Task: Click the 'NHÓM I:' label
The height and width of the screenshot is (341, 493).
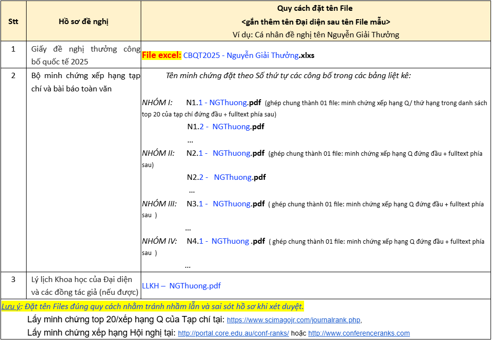Action: (x=157, y=103)
